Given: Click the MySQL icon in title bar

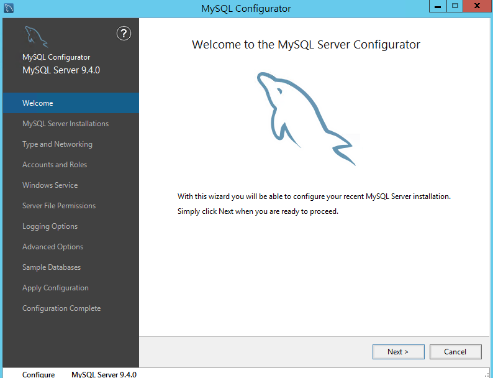Looking at the screenshot, I should pos(9,8).
